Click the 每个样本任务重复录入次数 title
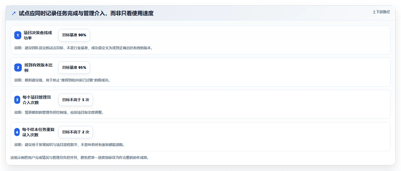Viewport: 401px width, 171px height. pyautogui.click(x=39, y=132)
